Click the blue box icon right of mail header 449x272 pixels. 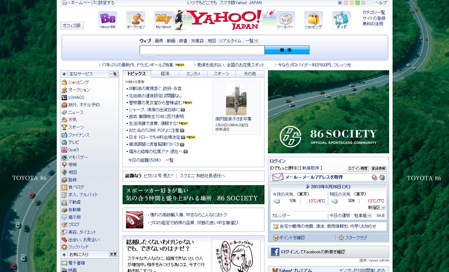click(x=382, y=178)
